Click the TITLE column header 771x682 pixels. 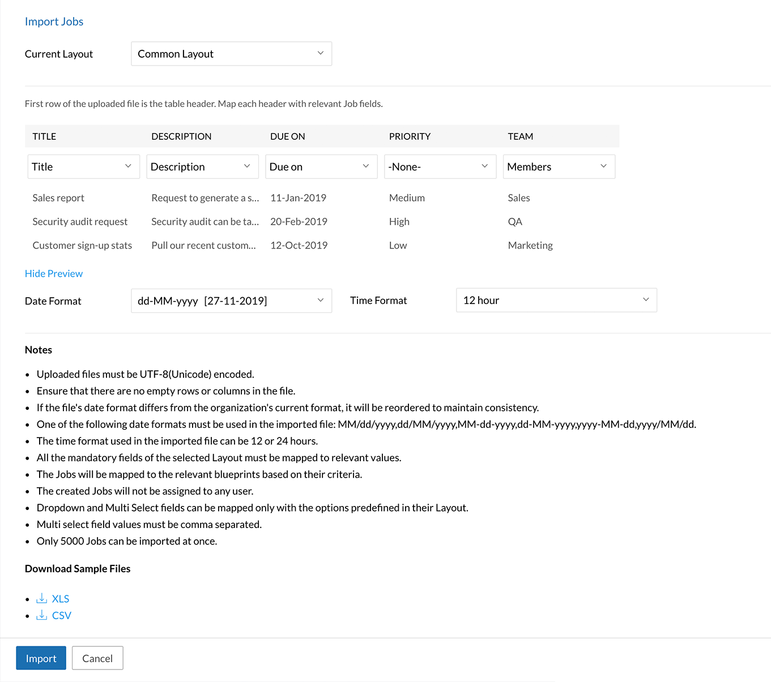44,136
